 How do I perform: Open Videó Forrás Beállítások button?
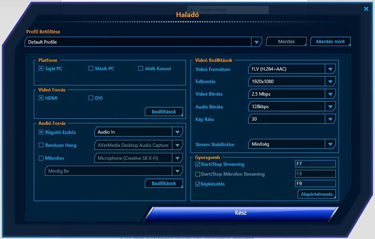click(x=164, y=112)
